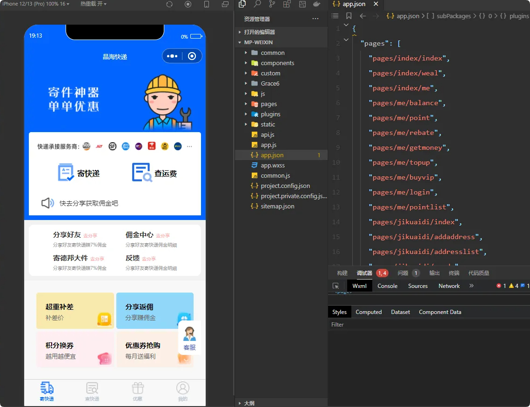Click the reload icon in the top toolbar

[169, 5]
